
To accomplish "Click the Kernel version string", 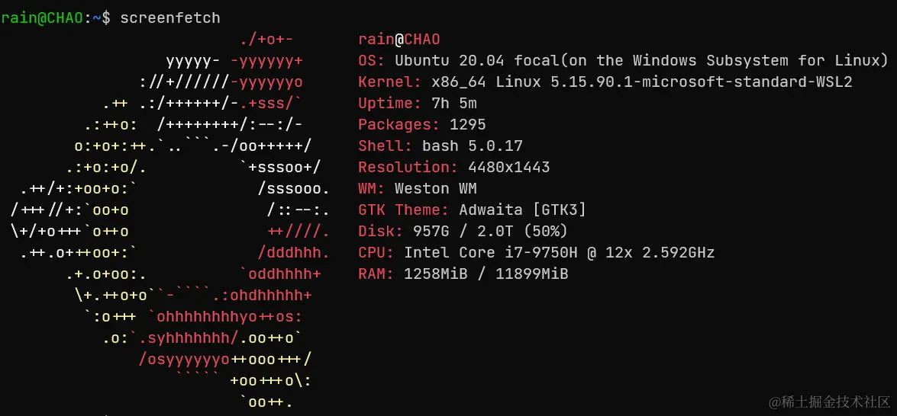I will (642, 82).
